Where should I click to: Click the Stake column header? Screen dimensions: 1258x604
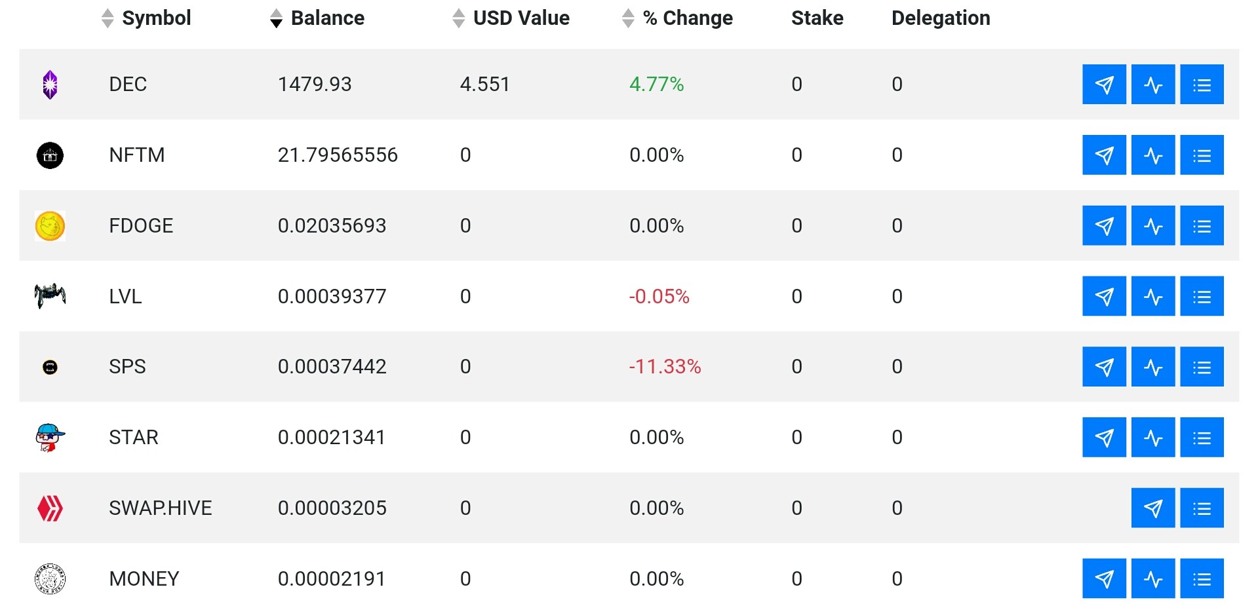click(x=817, y=18)
